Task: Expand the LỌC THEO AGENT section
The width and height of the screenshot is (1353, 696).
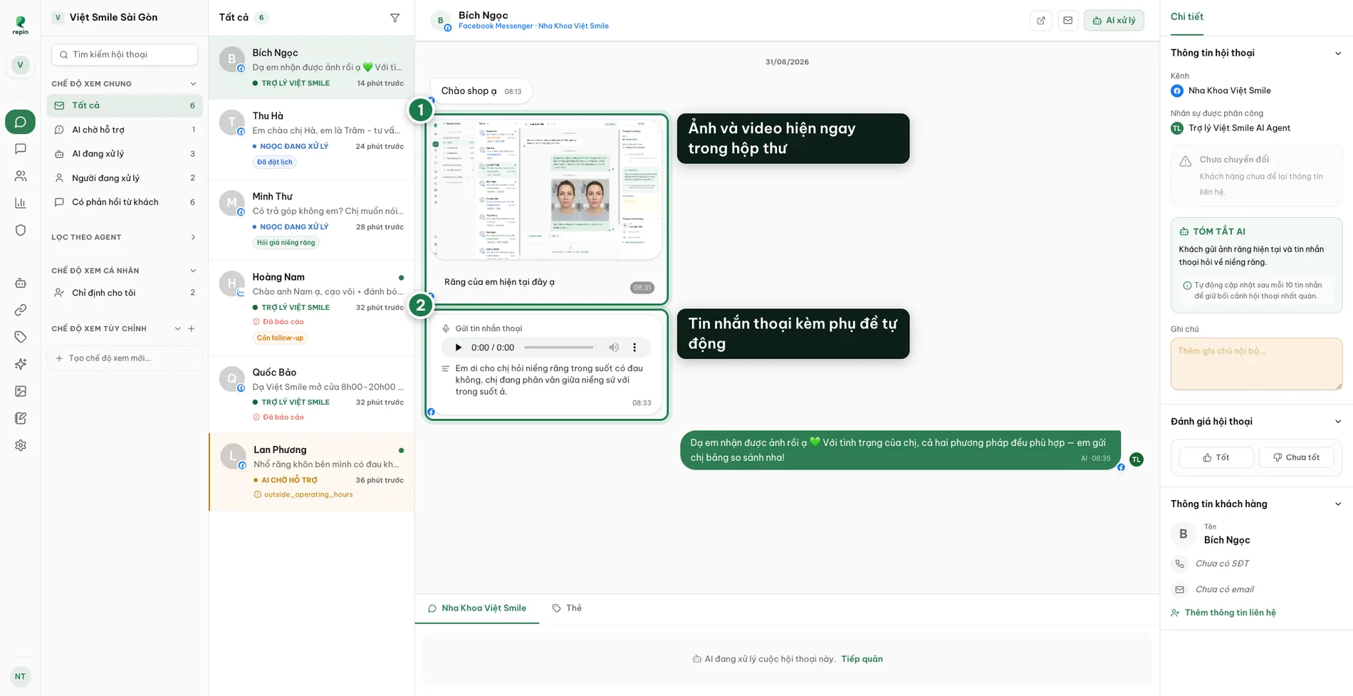Action: (x=193, y=237)
